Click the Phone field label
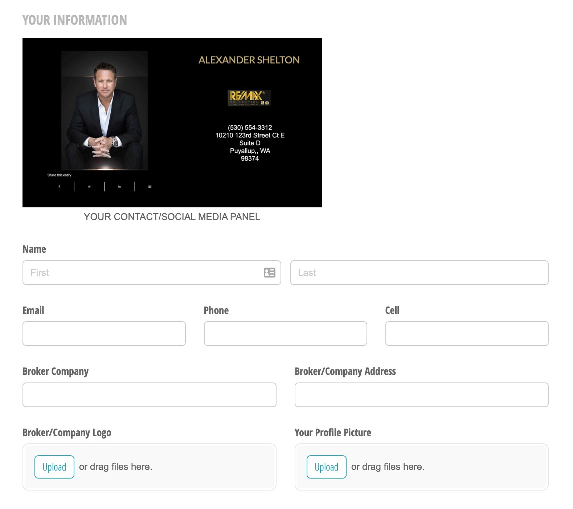The height and width of the screenshot is (509, 573). [216, 310]
